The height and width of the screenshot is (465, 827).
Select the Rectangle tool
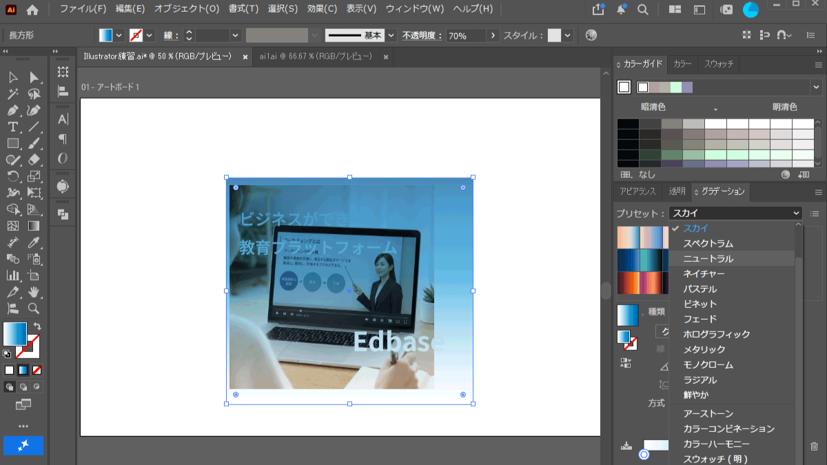point(12,143)
